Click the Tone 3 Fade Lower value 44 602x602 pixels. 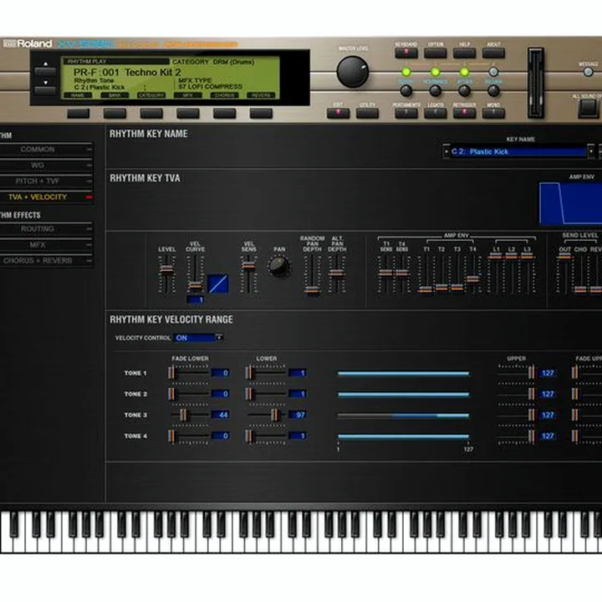point(220,415)
